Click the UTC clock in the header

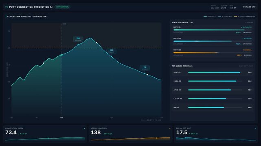[249, 7]
